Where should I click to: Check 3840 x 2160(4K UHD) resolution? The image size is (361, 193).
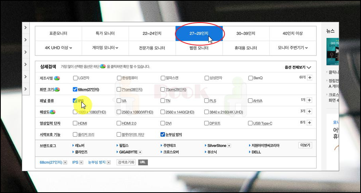206,112
